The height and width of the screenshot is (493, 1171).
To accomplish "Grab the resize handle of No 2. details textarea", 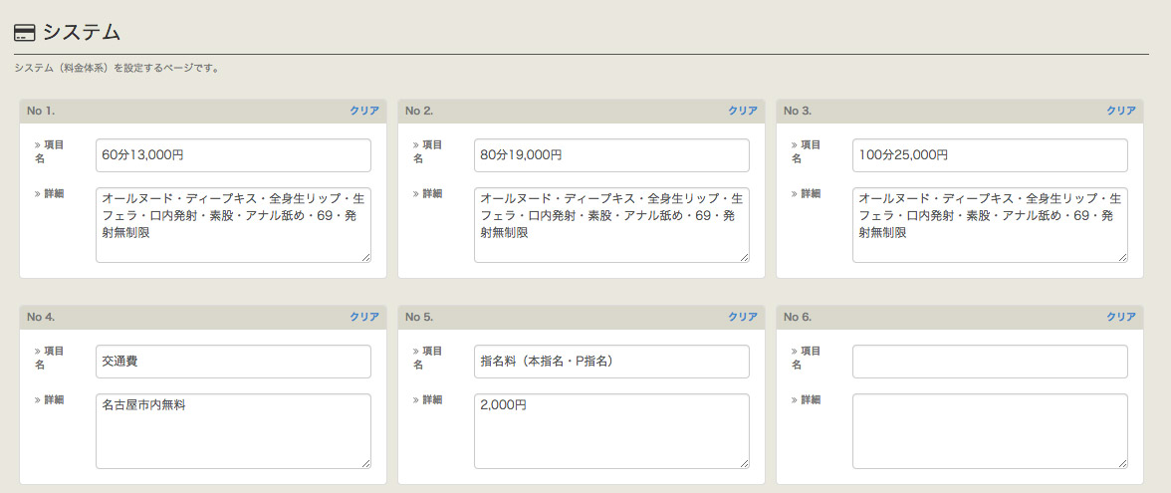I will click(x=744, y=257).
